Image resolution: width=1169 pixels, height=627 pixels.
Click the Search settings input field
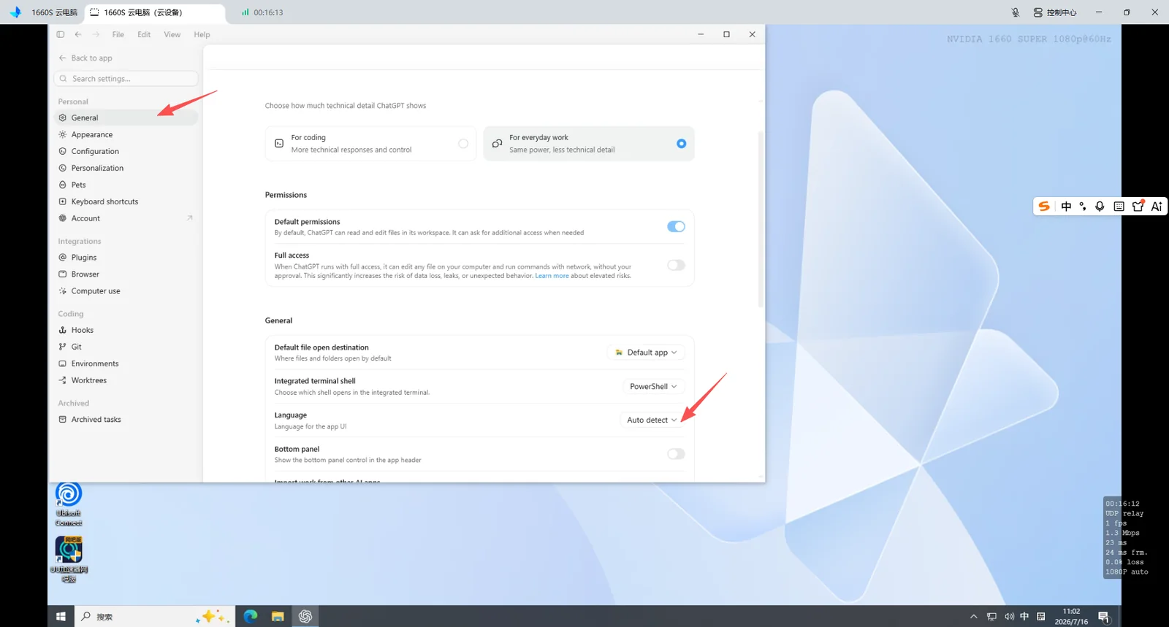[126, 79]
